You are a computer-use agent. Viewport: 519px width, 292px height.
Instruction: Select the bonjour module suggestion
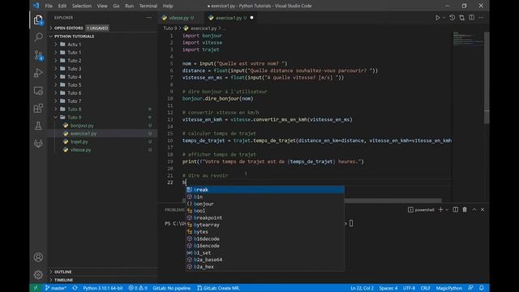click(265, 204)
